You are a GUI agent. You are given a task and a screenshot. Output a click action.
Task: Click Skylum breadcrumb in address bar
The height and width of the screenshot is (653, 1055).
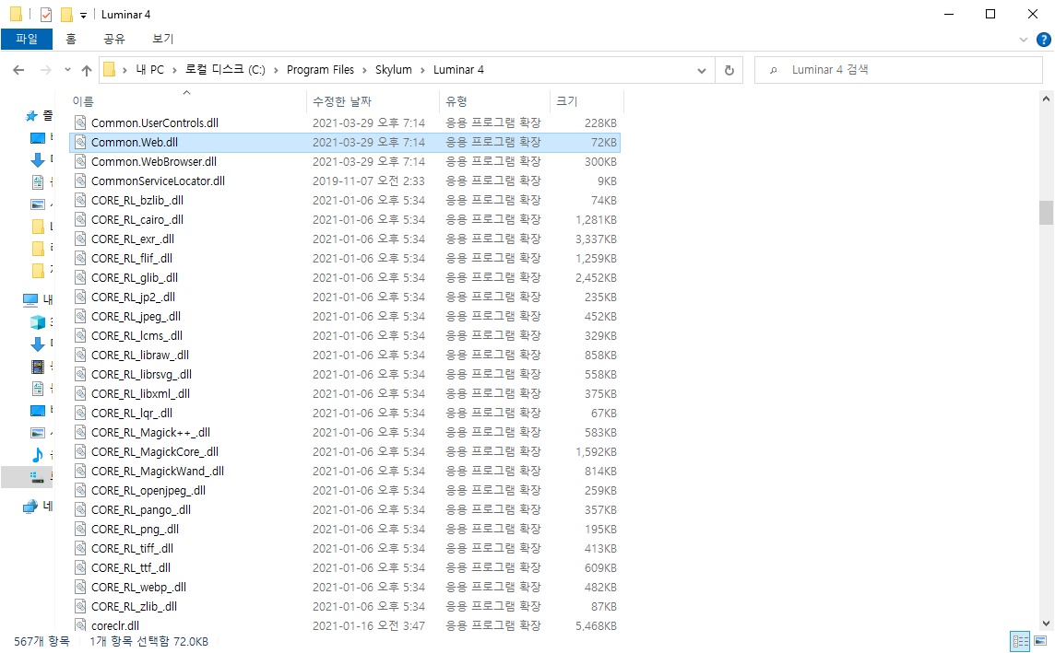[394, 70]
